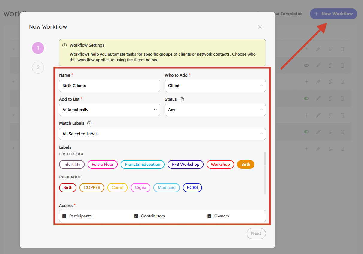The image size is (363, 254).
Task: Click the step 1 circle in the wizard
Action: 38,48
